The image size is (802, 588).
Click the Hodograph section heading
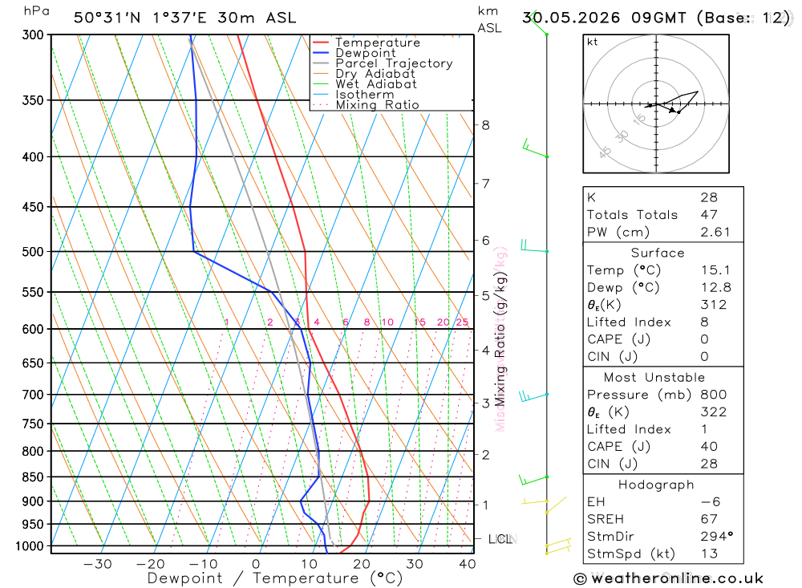coord(656,485)
